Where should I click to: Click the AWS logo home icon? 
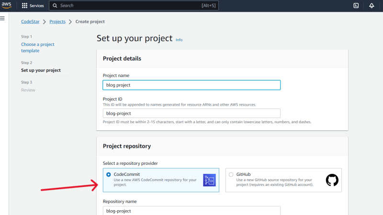[6, 5]
